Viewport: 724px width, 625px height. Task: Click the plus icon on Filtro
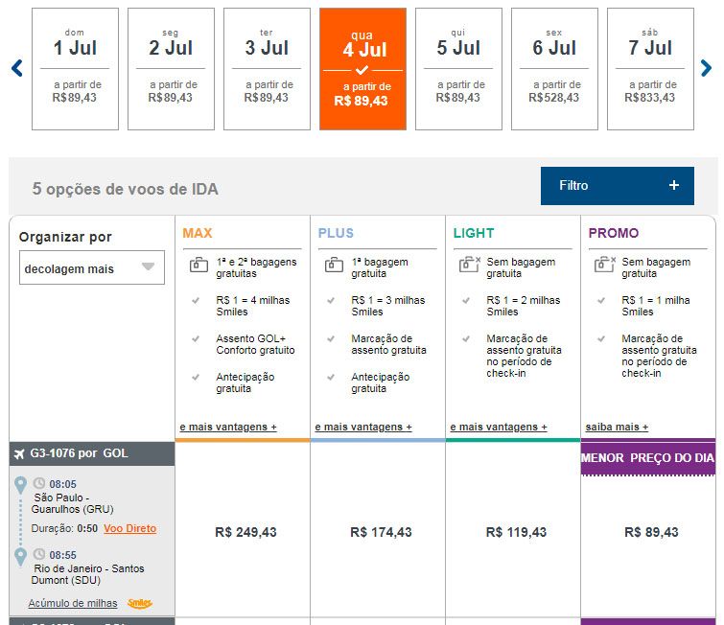[x=674, y=185]
